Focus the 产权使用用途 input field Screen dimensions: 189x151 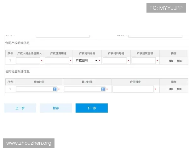57,60
